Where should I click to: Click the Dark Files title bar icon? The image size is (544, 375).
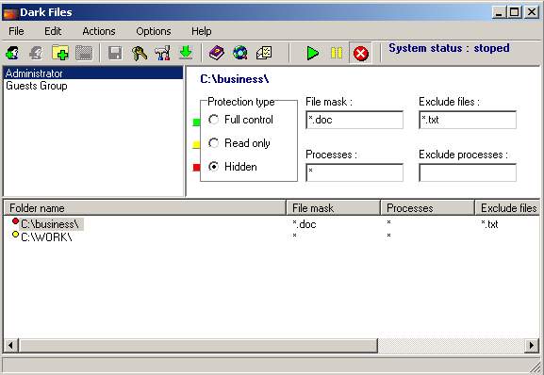pos(10,13)
